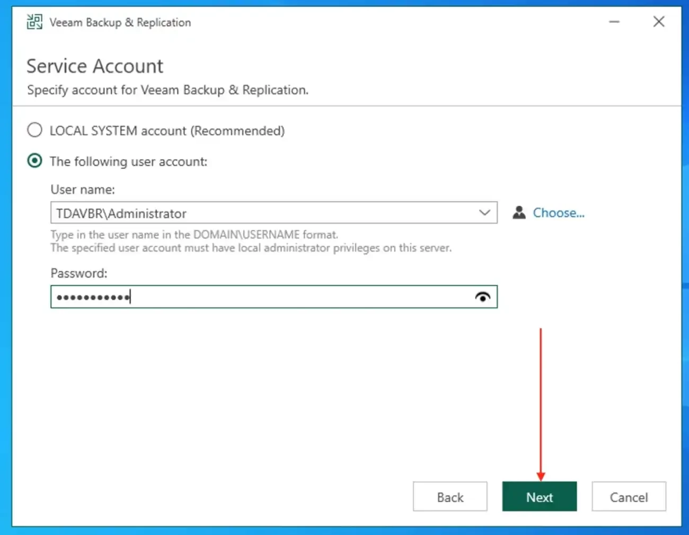
Task: Click the DOMAIN\USERNAME format hint text
Action: click(x=194, y=235)
